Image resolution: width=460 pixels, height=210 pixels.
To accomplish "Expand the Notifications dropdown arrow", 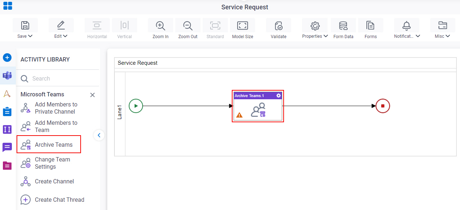I will pos(418,36).
